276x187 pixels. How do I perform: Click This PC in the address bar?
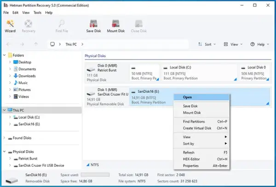71,44
